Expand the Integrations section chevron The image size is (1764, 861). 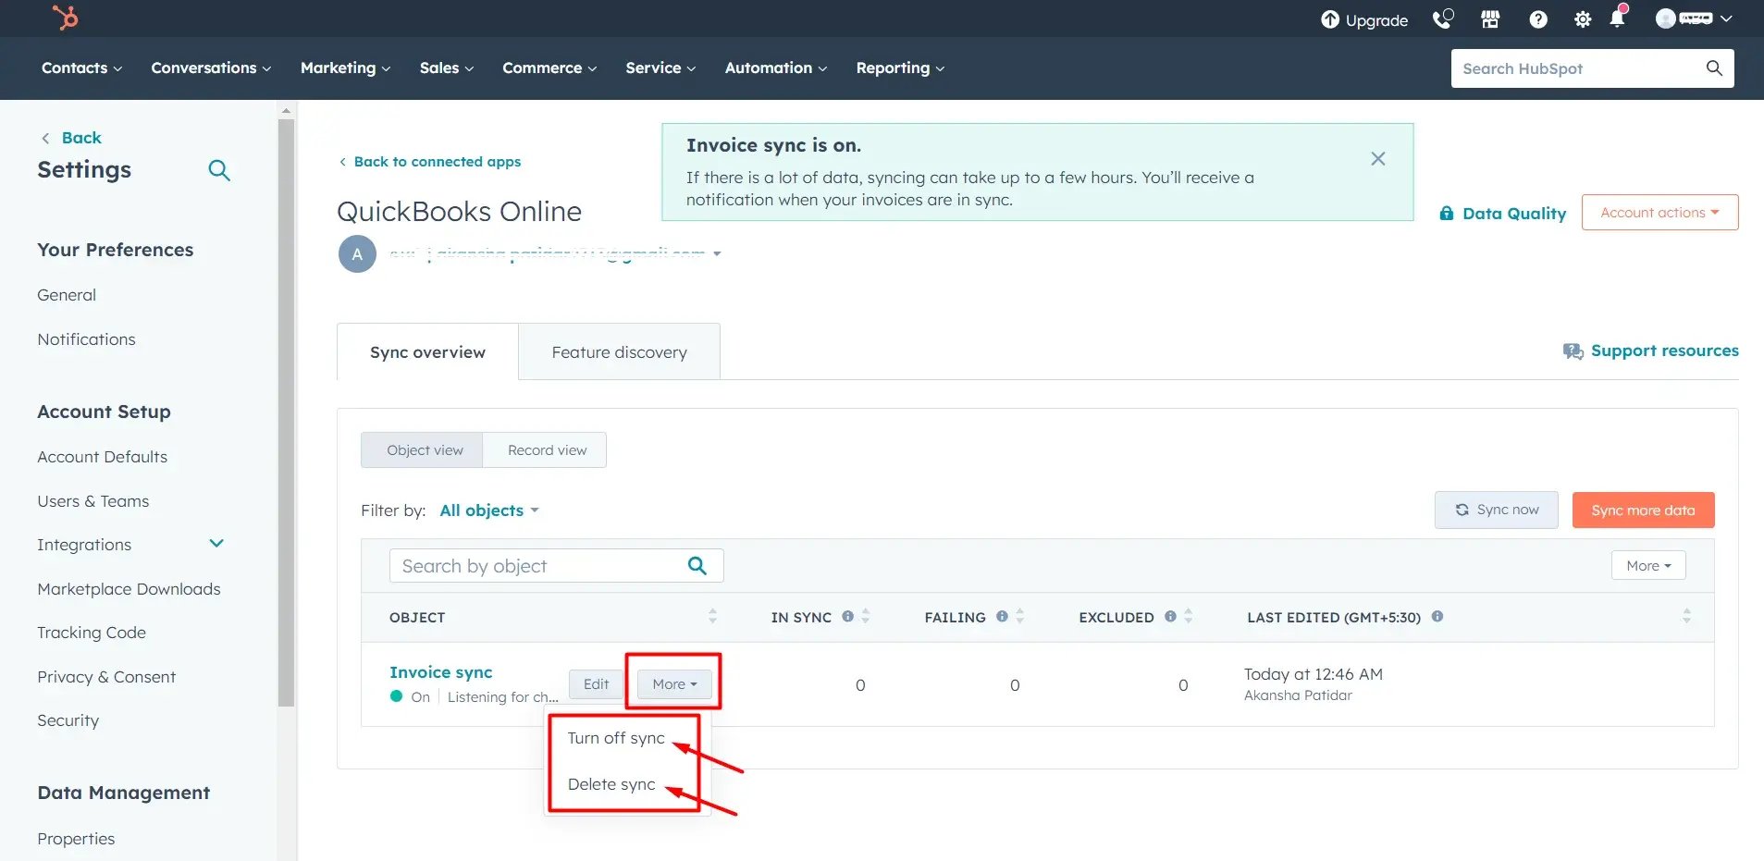(216, 544)
